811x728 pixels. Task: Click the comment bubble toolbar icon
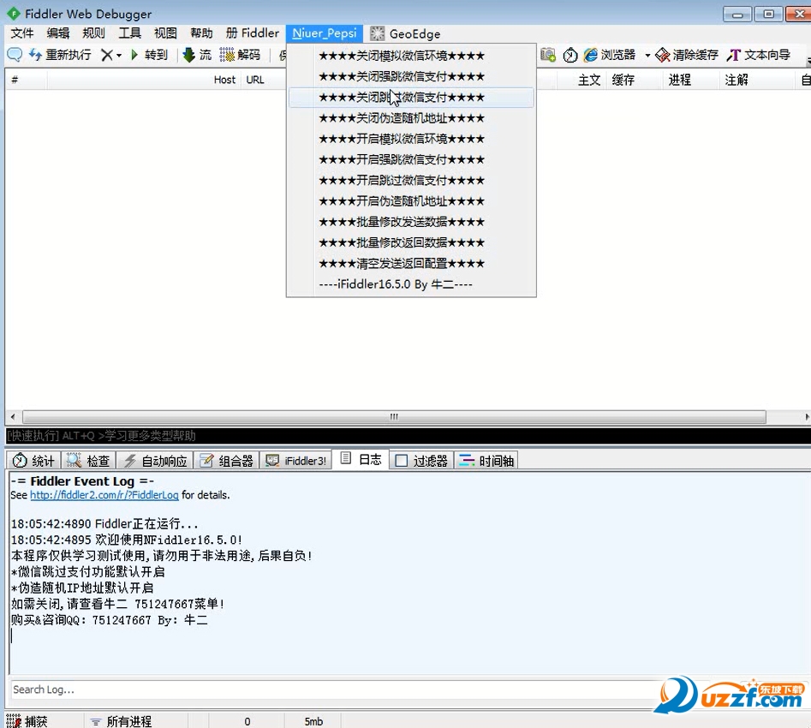click(x=15, y=55)
